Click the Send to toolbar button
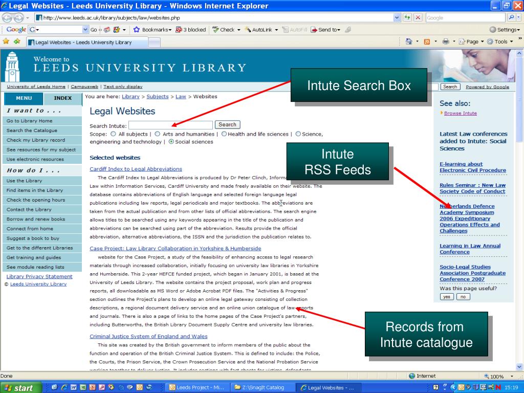The image size is (524, 393). (326, 30)
